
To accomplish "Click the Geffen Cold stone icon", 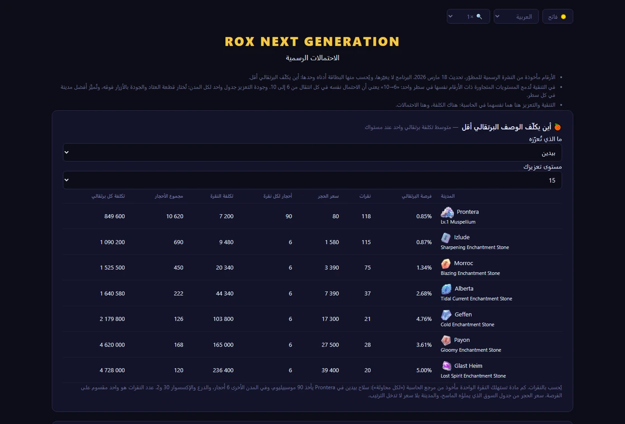I will coord(446,315).
